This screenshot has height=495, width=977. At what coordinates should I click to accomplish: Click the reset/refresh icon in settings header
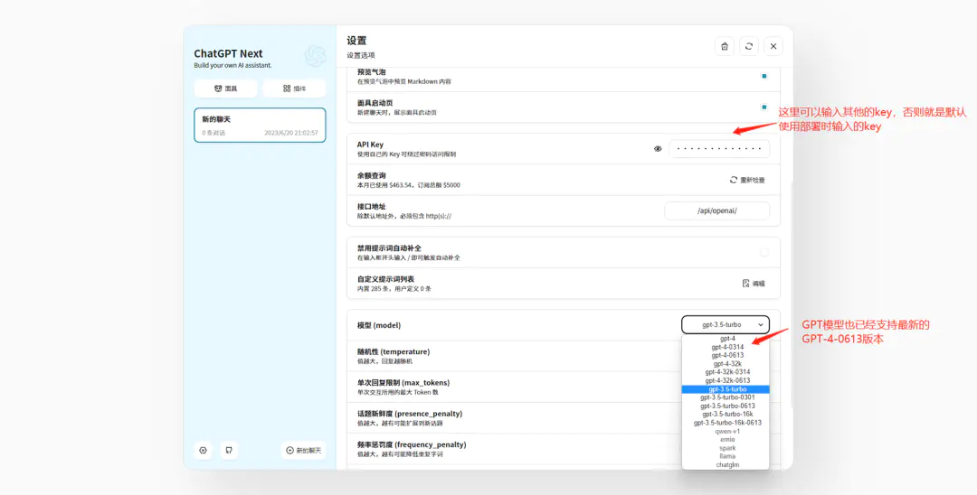[x=748, y=46]
